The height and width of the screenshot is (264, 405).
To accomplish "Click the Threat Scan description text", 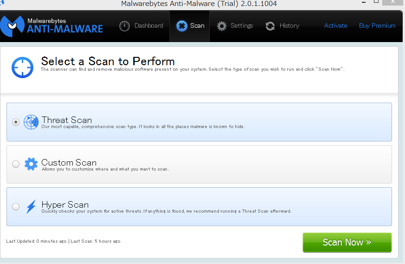I will pos(143,127).
